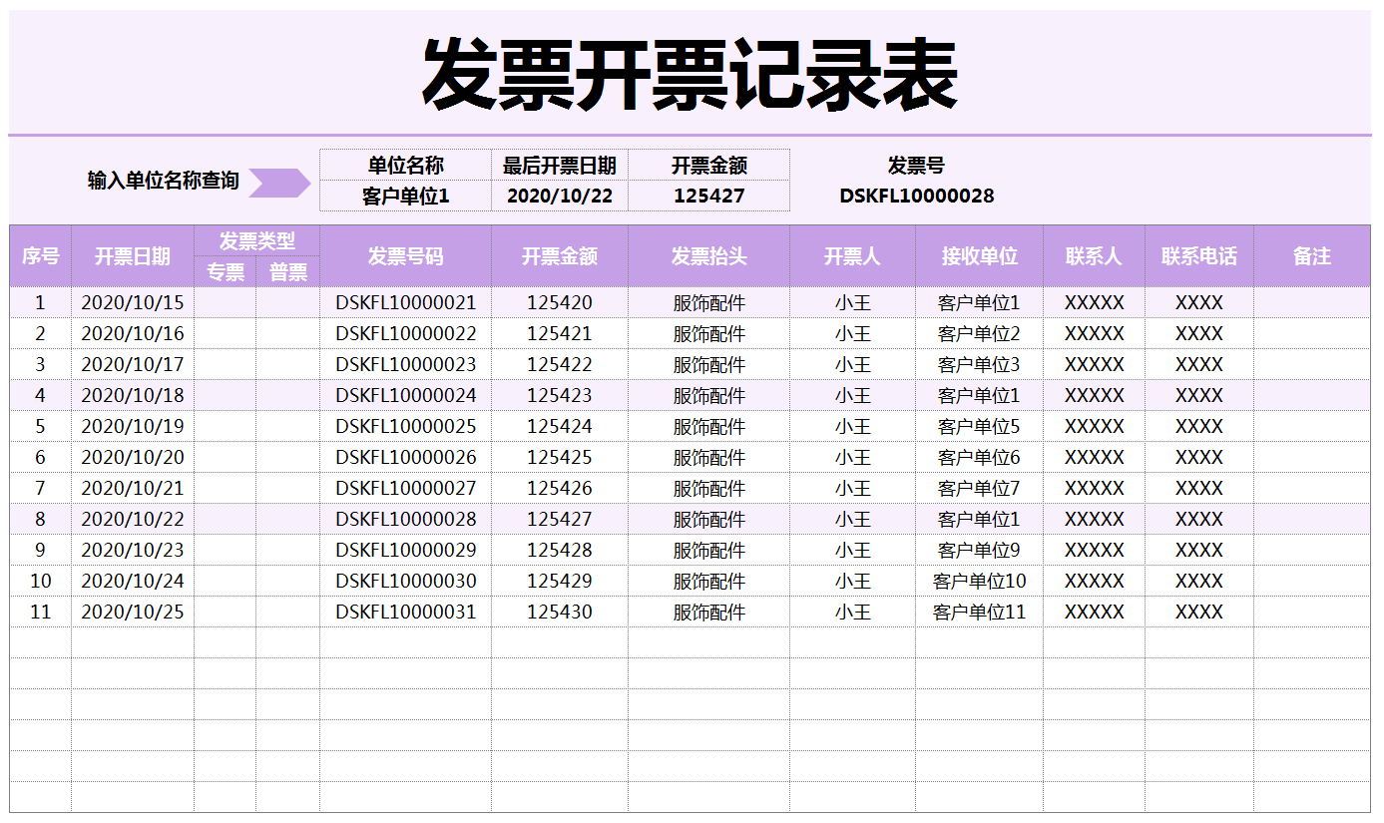Select date cell 2020/10/17
Viewport: 1384px width, 823px height.
[133, 364]
